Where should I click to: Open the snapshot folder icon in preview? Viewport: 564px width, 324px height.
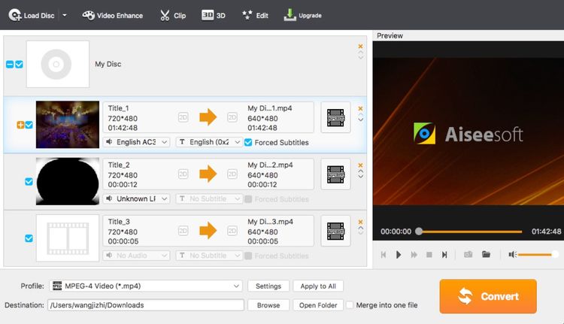pos(487,255)
